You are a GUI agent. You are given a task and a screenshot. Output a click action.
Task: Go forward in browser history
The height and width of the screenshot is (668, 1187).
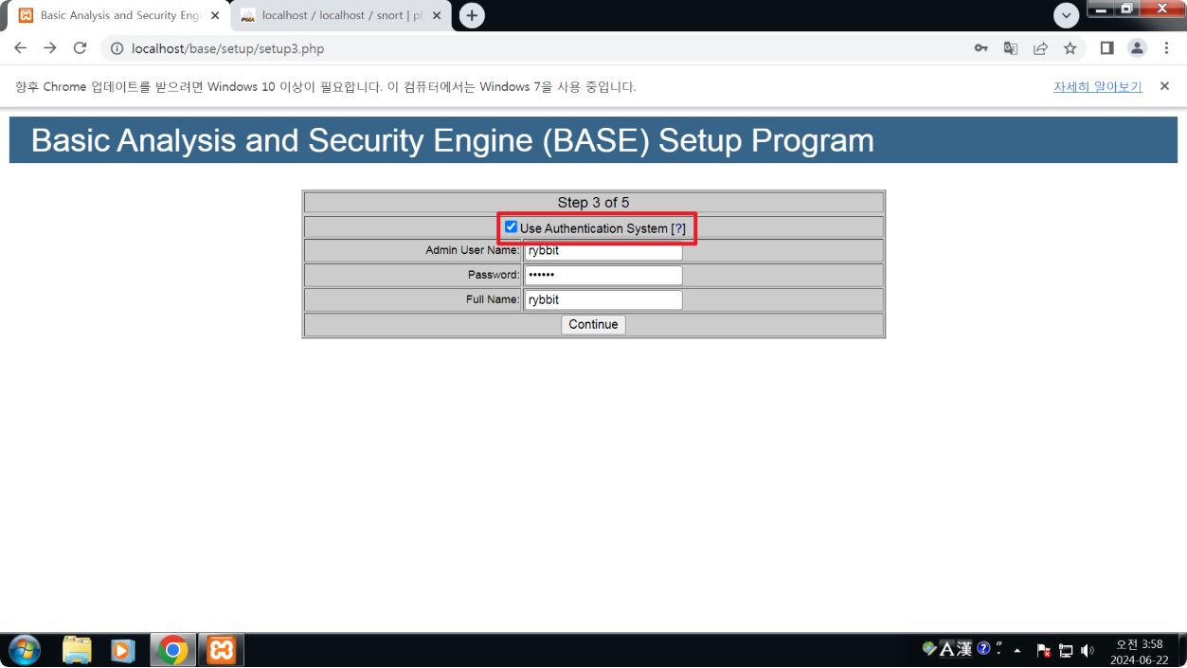coord(50,48)
